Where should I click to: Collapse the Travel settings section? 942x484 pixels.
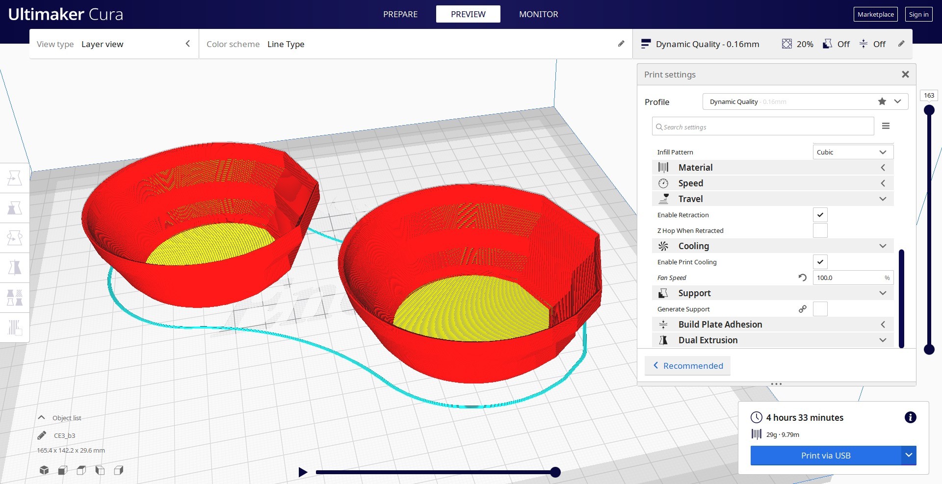pos(773,199)
